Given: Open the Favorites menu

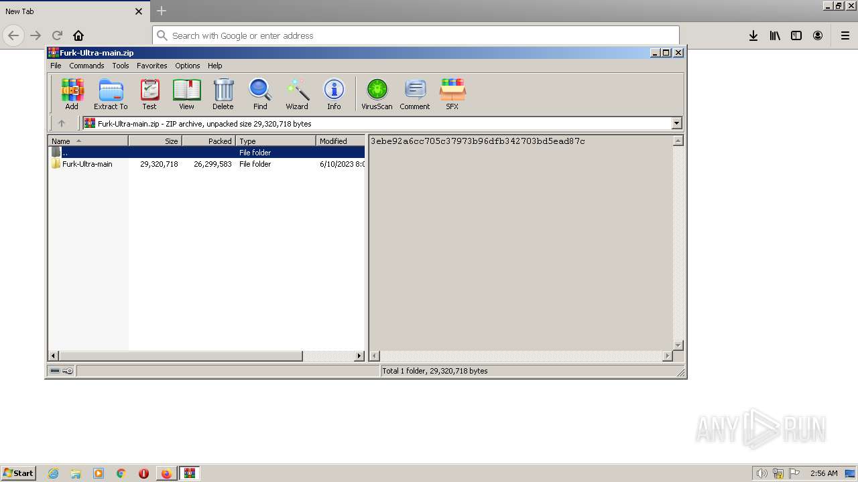Looking at the screenshot, I should (152, 66).
